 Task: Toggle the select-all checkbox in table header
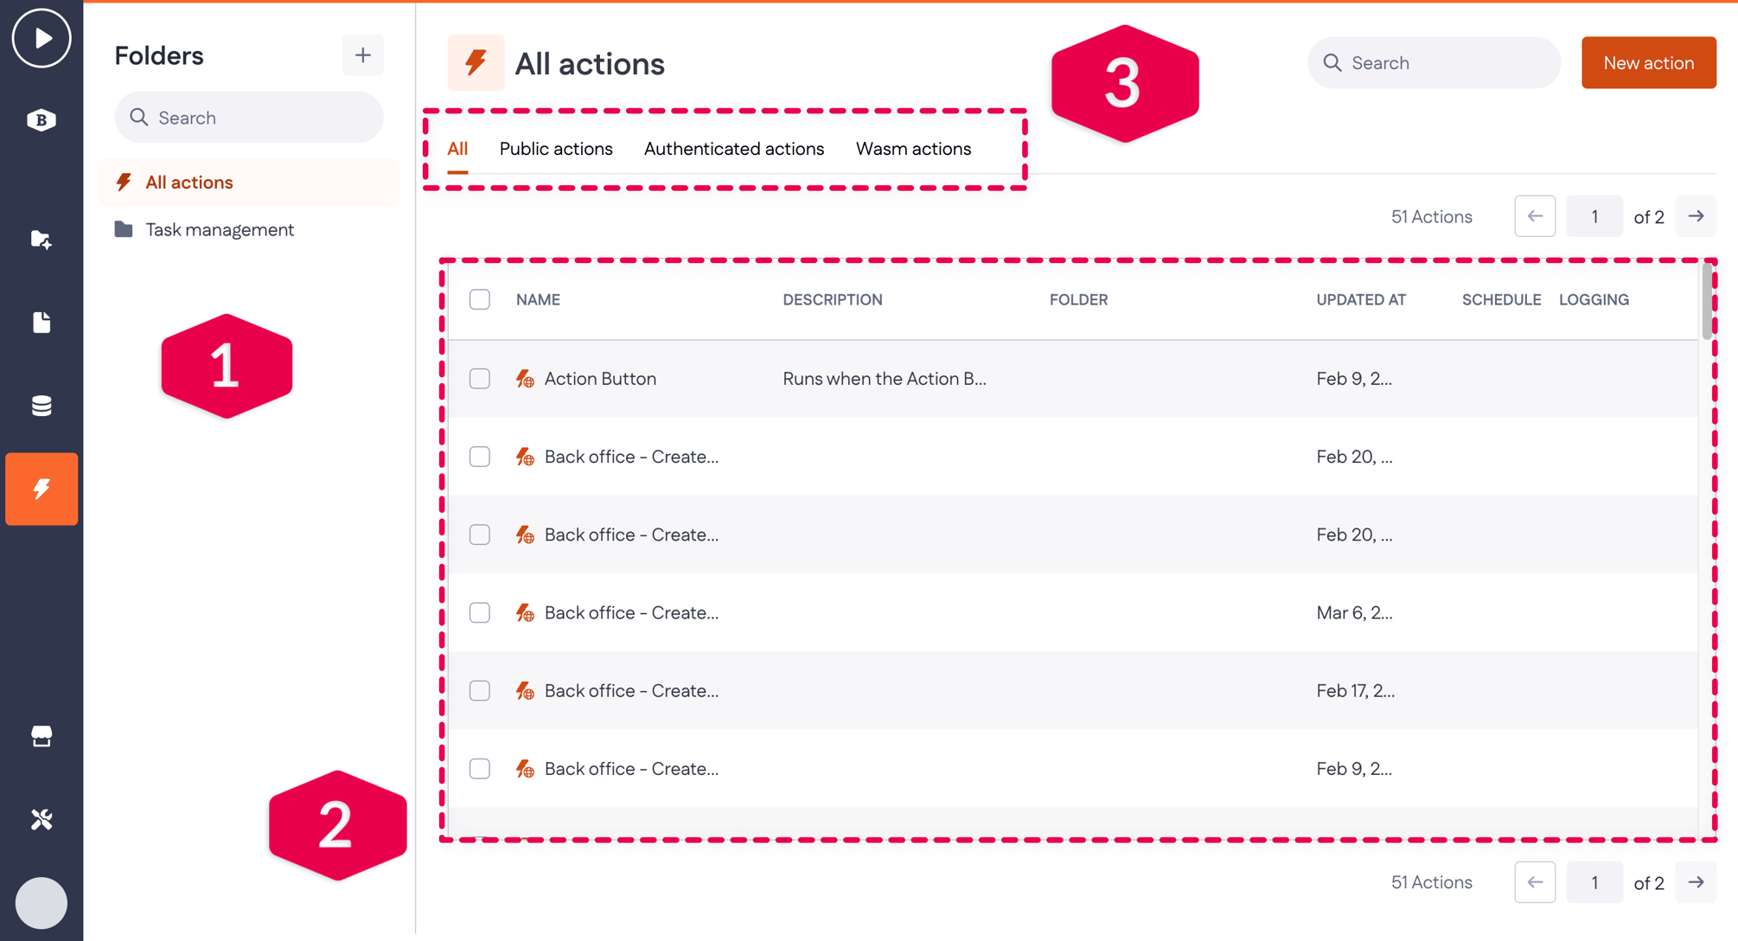(480, 299)
